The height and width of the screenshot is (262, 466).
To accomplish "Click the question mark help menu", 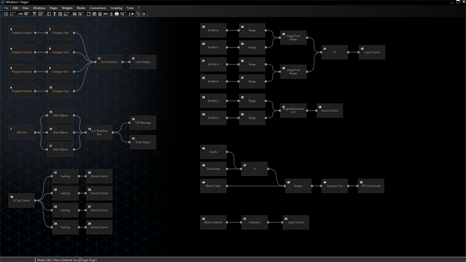I will tap(139, 8).
